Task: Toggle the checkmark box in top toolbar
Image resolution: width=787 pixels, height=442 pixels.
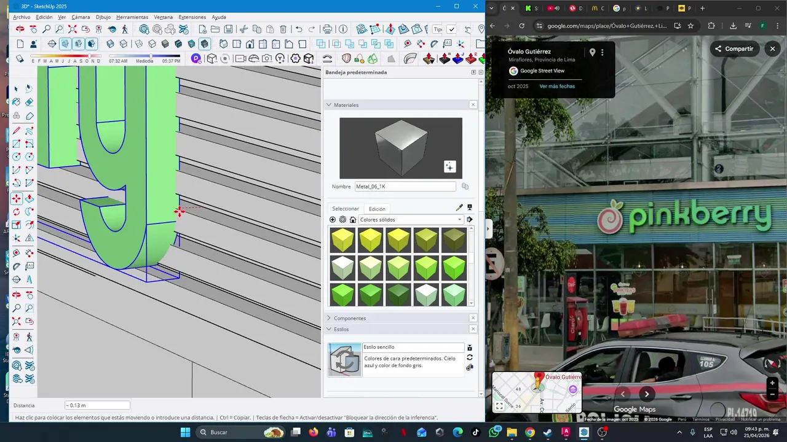Action: tap(451, 29)
